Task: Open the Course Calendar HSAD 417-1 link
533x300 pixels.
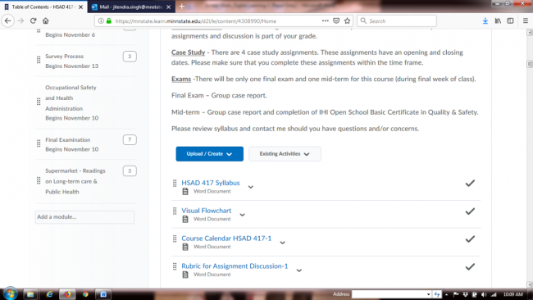Action: pyautogui.click(x=226, y=239)
